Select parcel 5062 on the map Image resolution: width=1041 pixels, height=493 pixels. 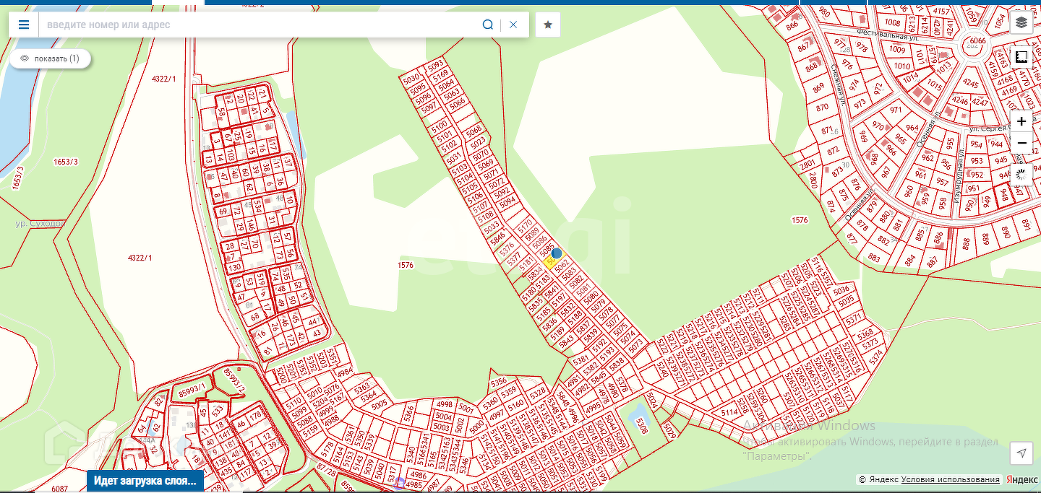[562, 266]
